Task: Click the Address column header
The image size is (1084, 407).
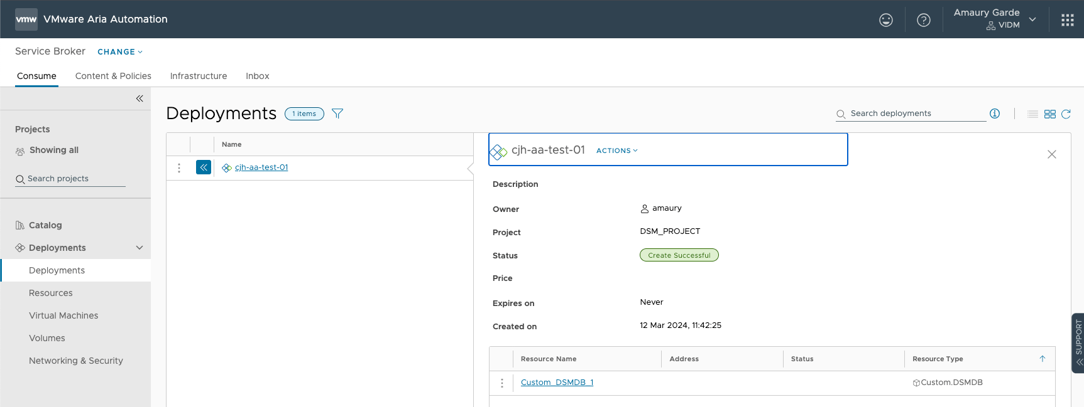Action: 684,359
